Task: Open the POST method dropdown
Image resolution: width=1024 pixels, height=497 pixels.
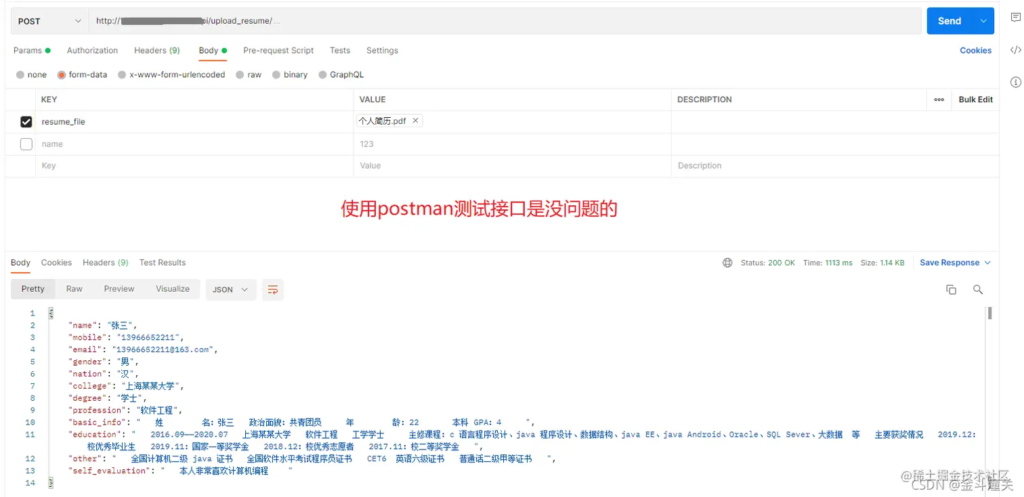Action: coord(49,21)
